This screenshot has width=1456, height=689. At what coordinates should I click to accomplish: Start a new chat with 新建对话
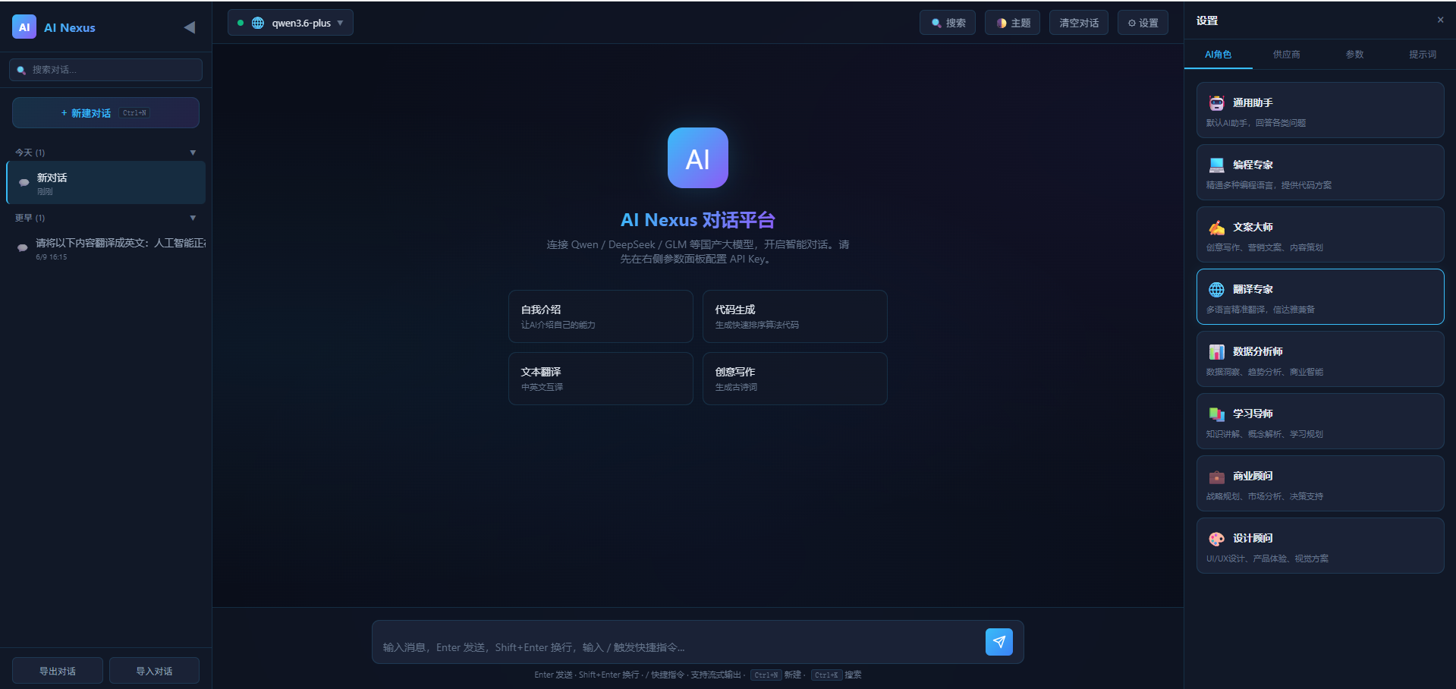[x=105, y=113]
